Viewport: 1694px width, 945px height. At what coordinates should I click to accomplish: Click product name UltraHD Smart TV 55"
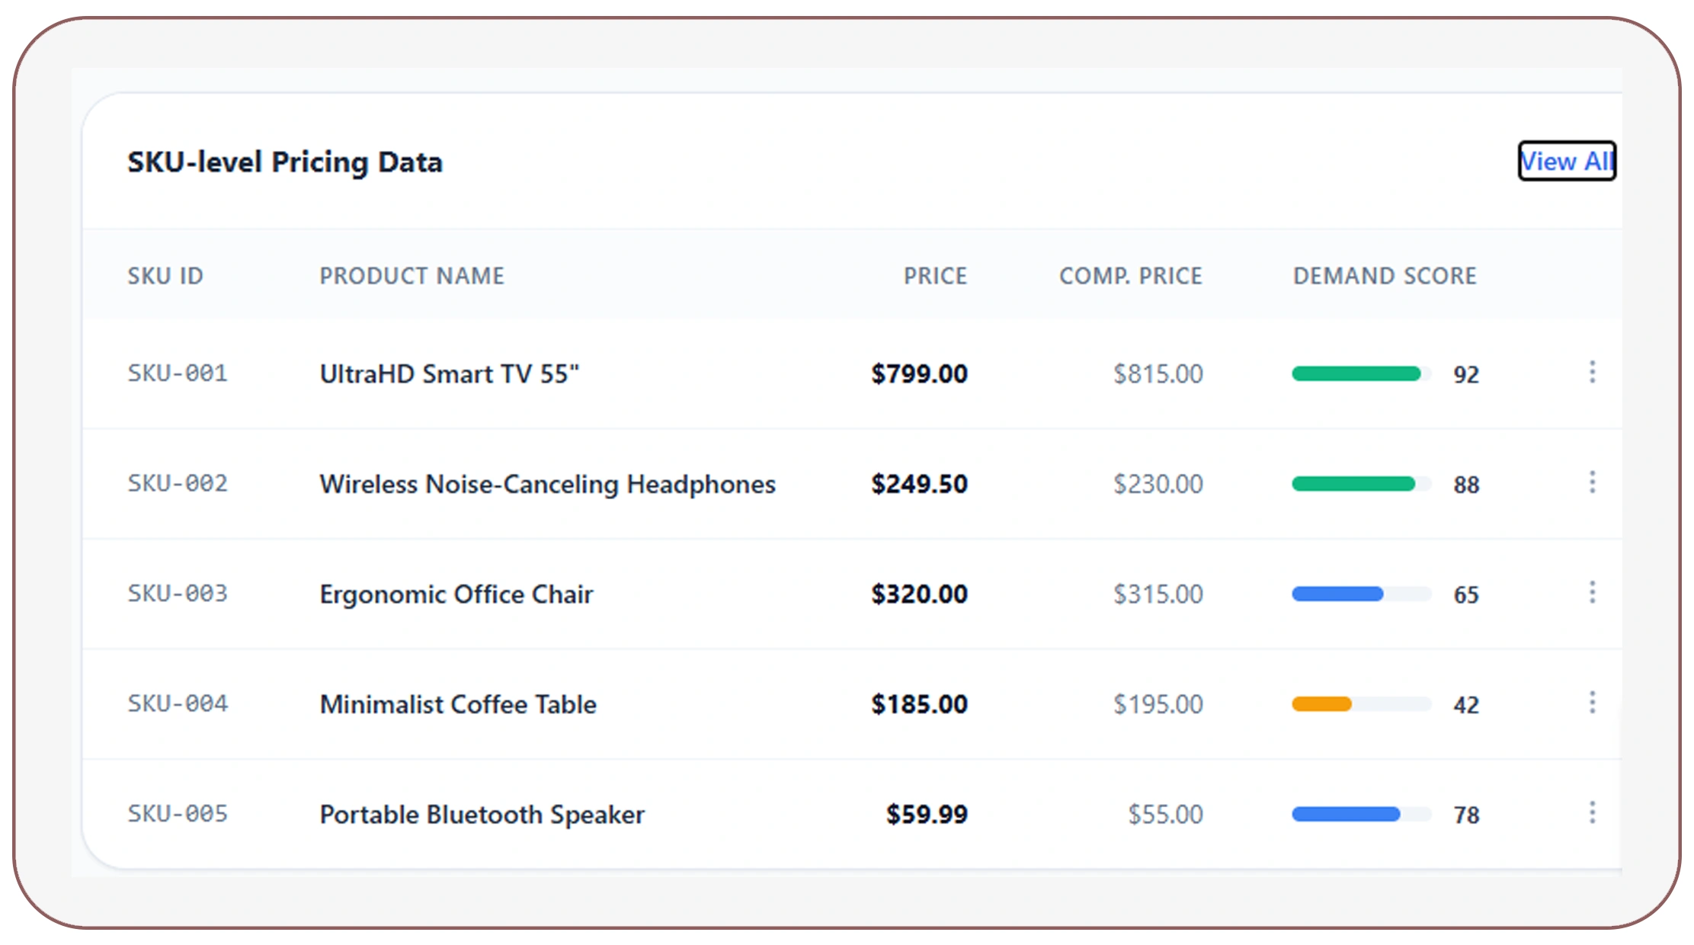[450, 373]
